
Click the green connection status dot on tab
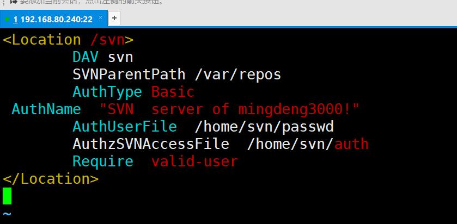(7, 19)
